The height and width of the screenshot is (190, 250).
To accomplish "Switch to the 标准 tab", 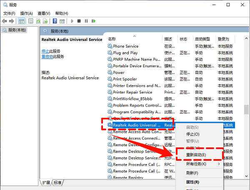I will 57,182.
